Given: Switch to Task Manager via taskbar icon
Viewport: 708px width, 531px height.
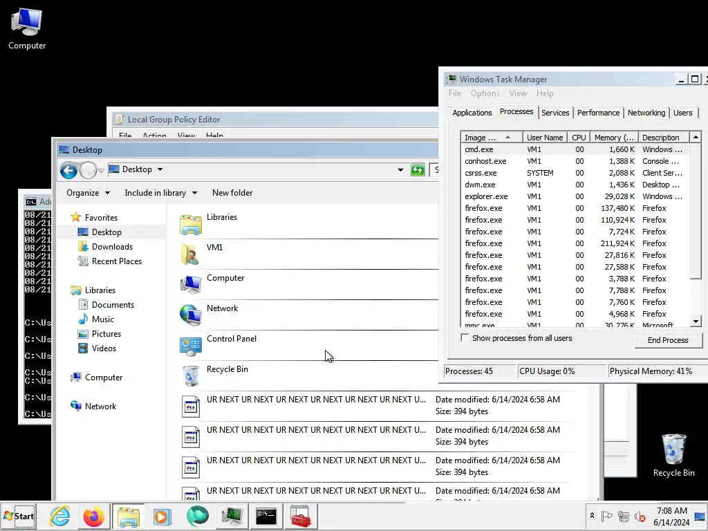Looking at the screenshot, I should tap(232, 516).
